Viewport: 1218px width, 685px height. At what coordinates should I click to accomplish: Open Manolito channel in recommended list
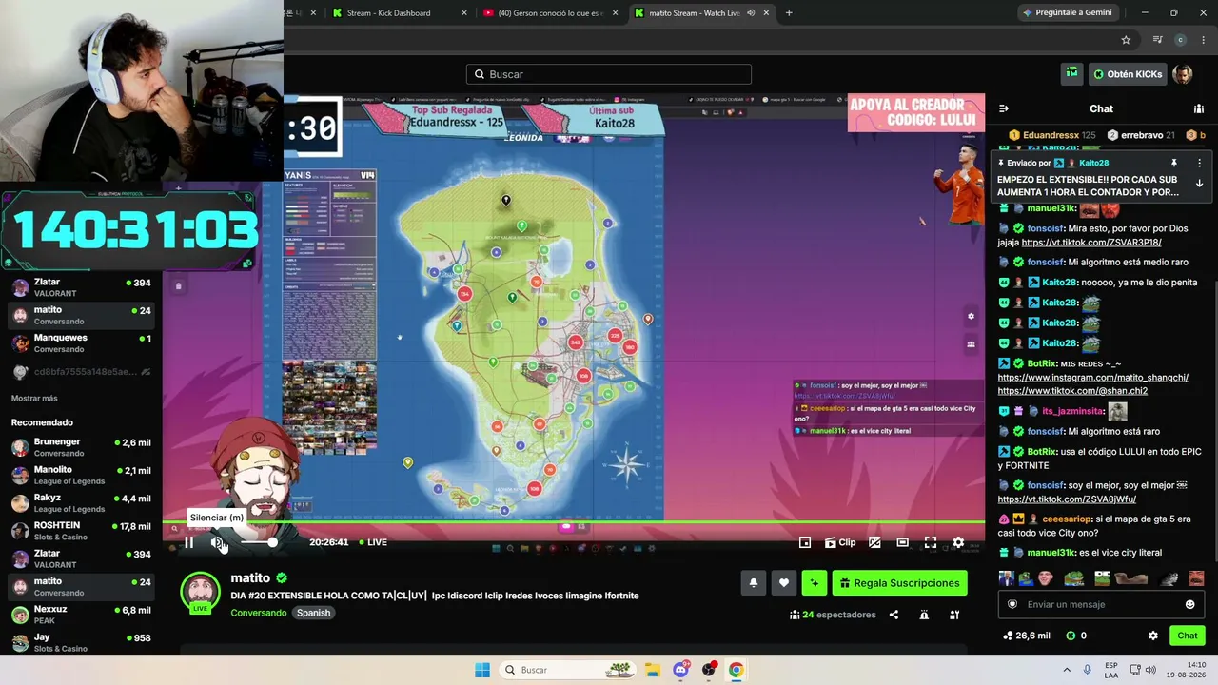point(81,475)
